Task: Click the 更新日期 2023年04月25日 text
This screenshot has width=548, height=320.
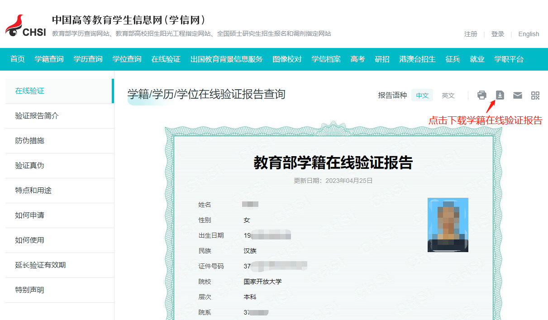Action: tap(333, 181)
